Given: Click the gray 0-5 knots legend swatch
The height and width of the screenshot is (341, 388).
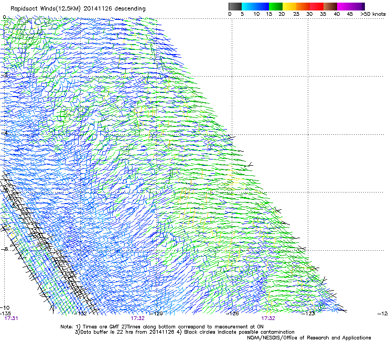Looking at the screenshot, I should 235,6.
